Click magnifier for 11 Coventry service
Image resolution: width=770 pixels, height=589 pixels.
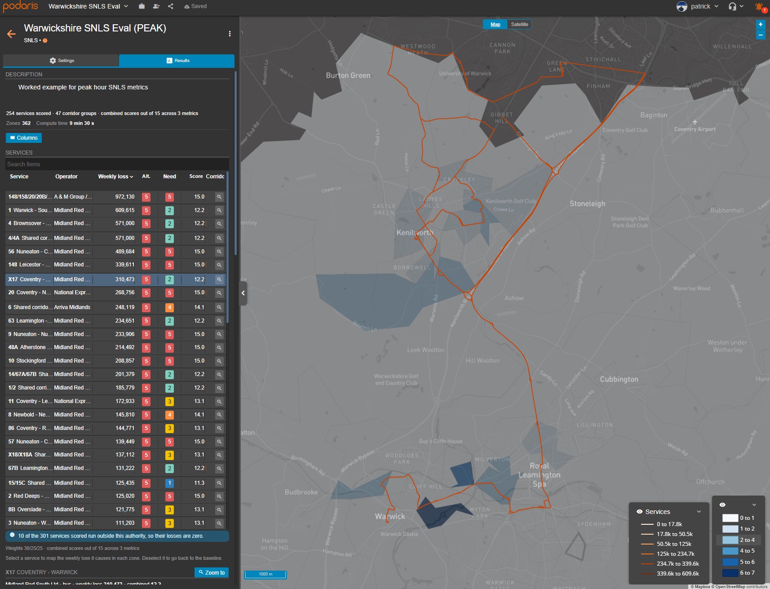219,401
